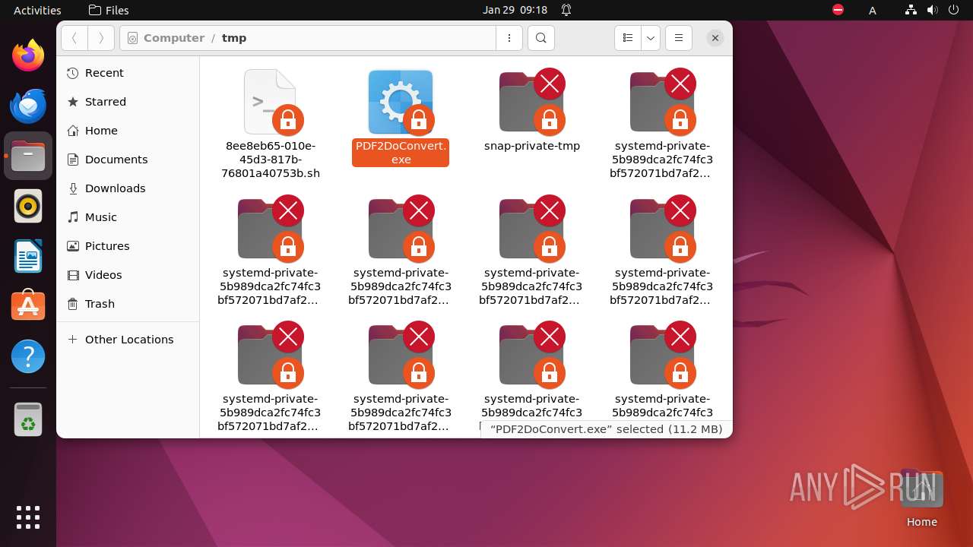
Task: Open Videos in the sidebar
Action: 128,275
